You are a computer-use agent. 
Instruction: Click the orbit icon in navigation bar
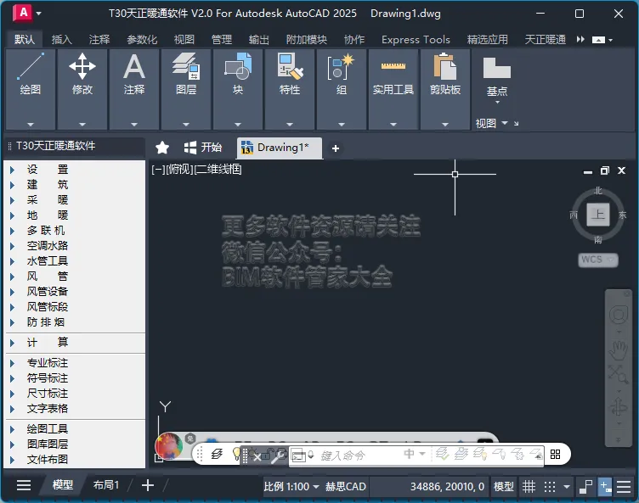pyautogui.click(x=619, y=406)
